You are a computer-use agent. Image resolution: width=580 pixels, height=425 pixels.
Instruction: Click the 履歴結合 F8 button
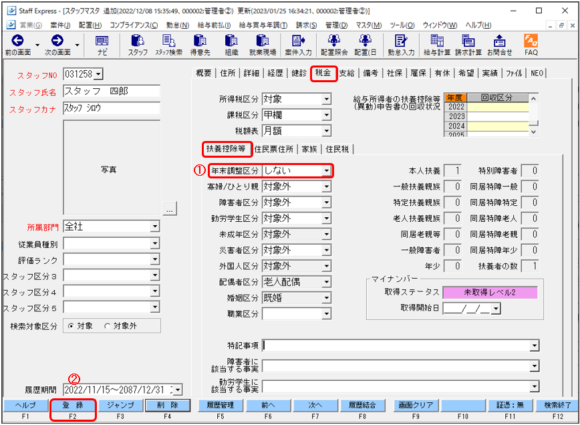[362, 406]
